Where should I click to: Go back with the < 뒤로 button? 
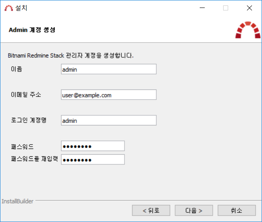151,210
